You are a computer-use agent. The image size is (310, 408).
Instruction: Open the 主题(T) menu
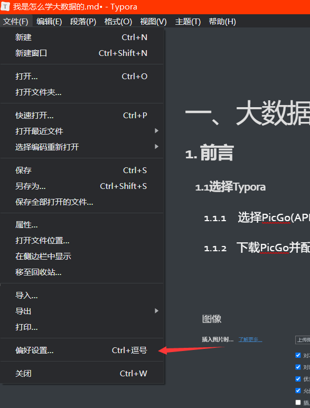[188, 21]
